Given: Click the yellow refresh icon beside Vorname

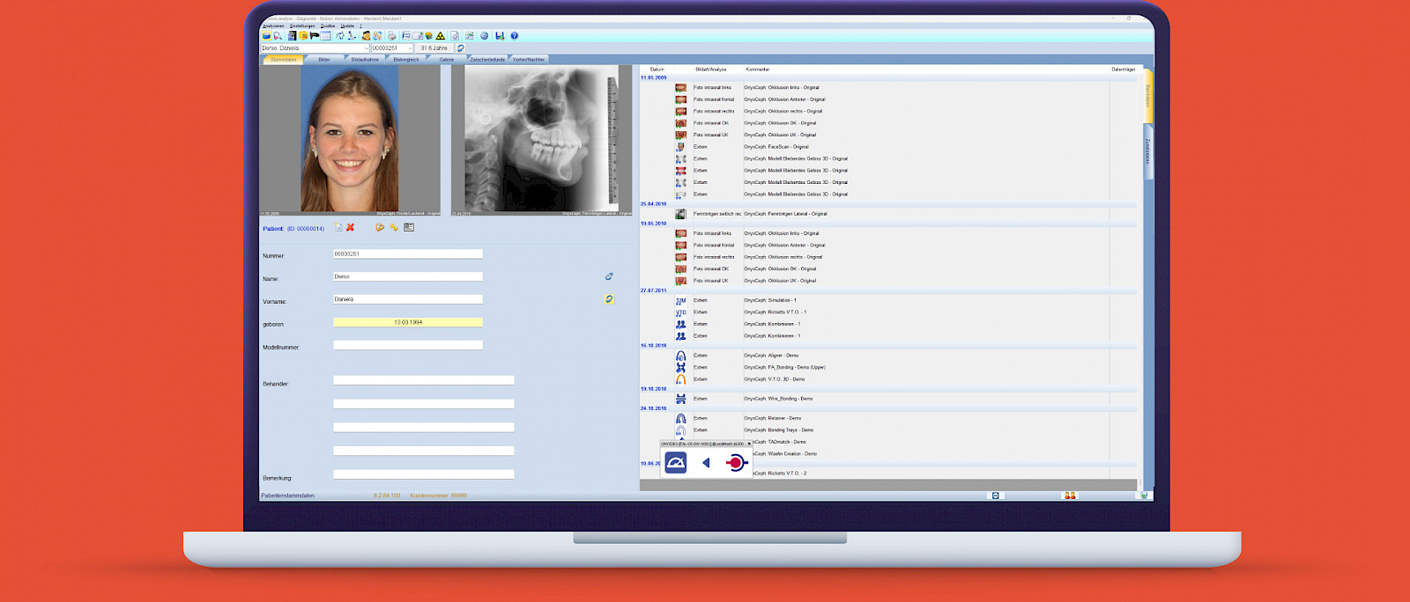Looking at the screenshot, I should (x=609, y=299).
